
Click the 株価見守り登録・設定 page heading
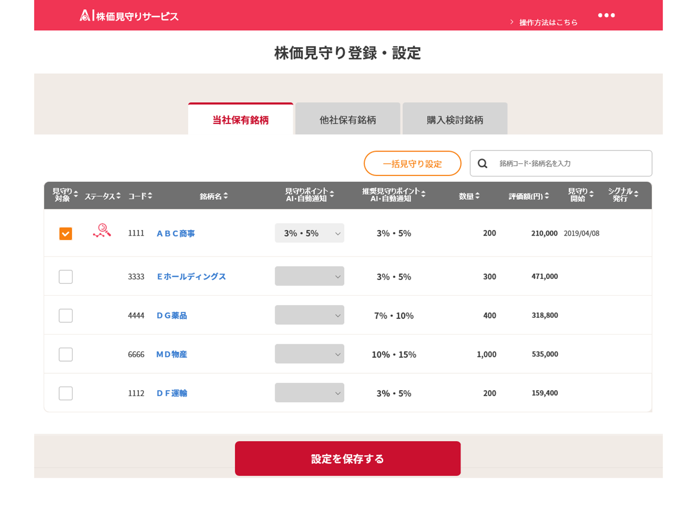pos(348,53)
